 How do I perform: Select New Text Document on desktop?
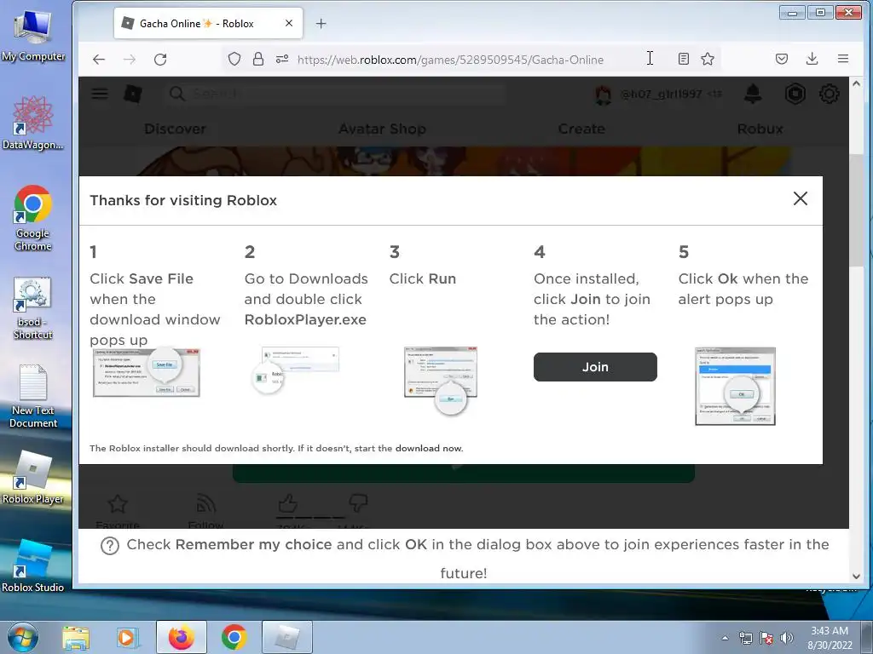[x=33, y=396]
